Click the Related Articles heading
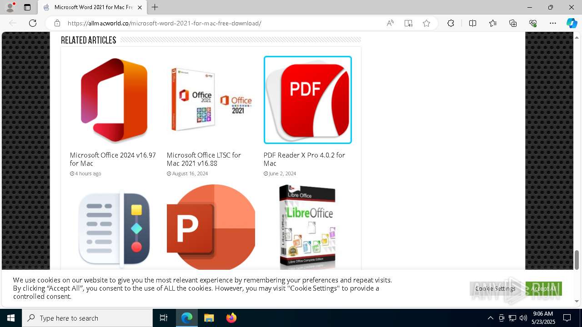Screen dimensions: 582x327 [89, 40]
